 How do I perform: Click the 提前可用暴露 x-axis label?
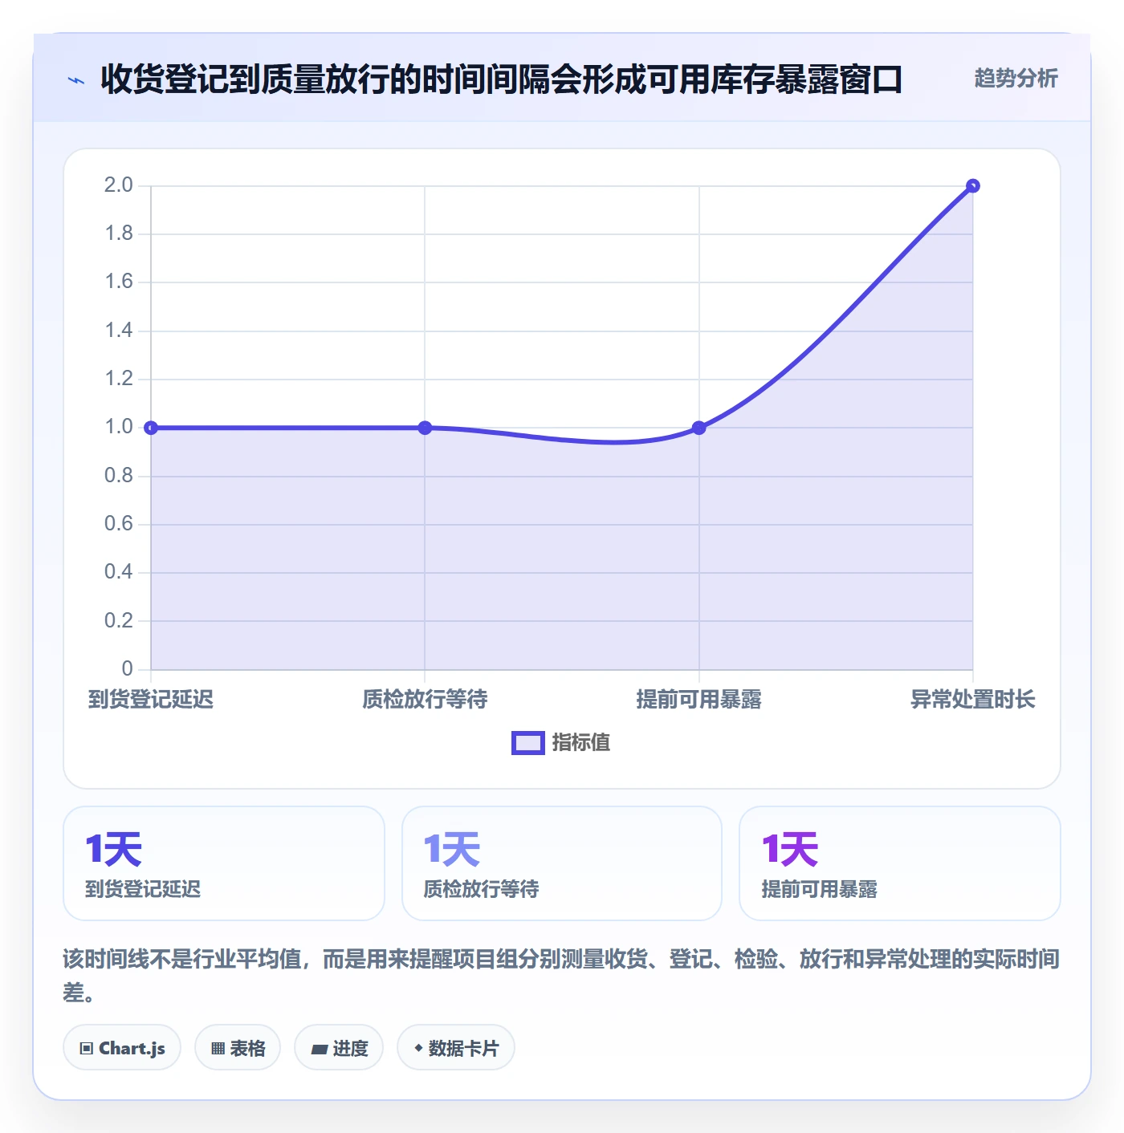(699, 699)
